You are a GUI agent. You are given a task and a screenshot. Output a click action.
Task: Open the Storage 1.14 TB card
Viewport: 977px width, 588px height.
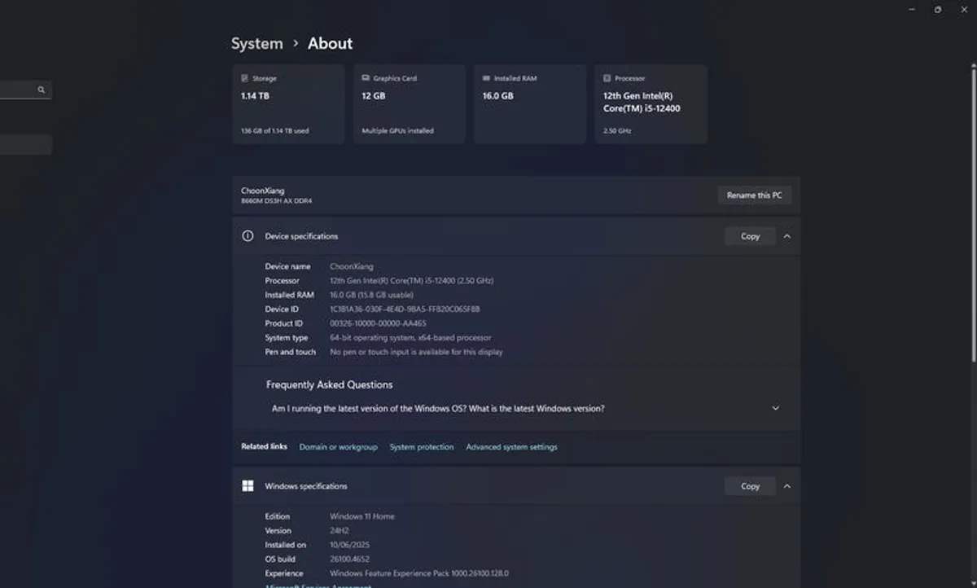(x=288, y=104)
